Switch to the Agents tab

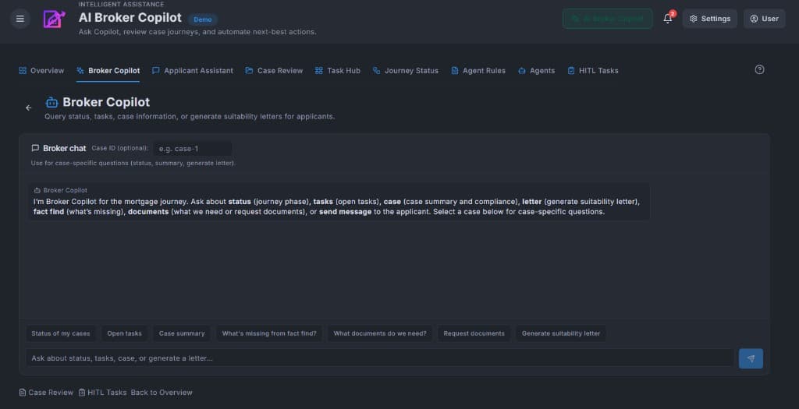[536, 71]
